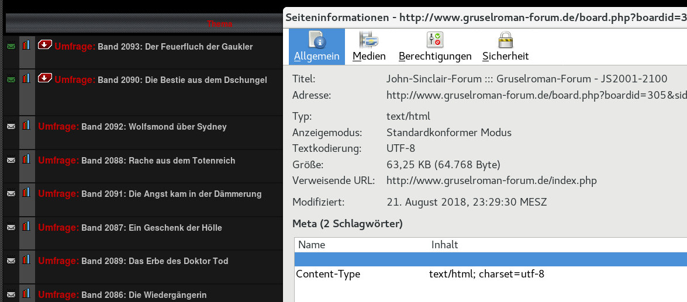The height and width of the screenshot is (302, 687).
Task: Click poll chart icon for Band 2091
Action: coord(27,192)
